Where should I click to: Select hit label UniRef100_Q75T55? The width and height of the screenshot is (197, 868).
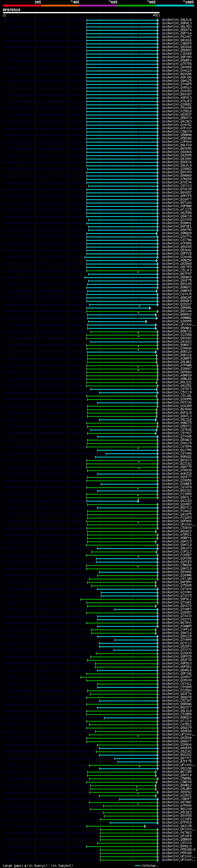(177, 64)
